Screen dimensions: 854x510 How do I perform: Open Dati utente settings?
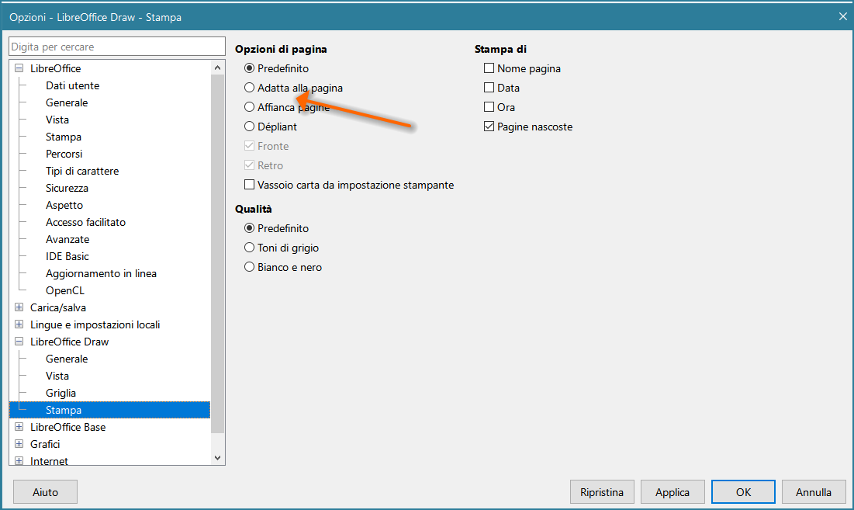point(72,85)
